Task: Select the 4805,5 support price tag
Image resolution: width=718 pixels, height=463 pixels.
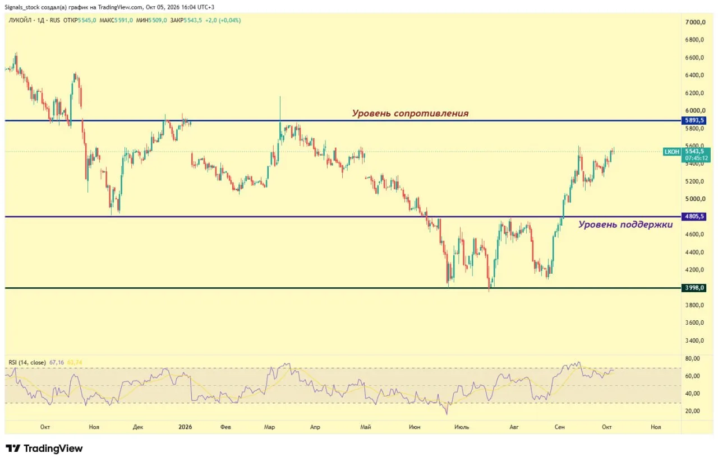Action: (694, 217)
